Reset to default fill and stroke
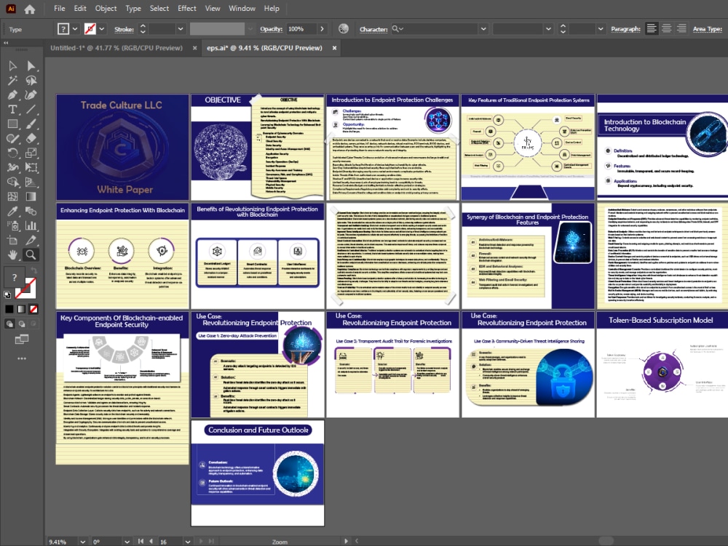Viewport: 728px width, 546px height. point(7,294)
